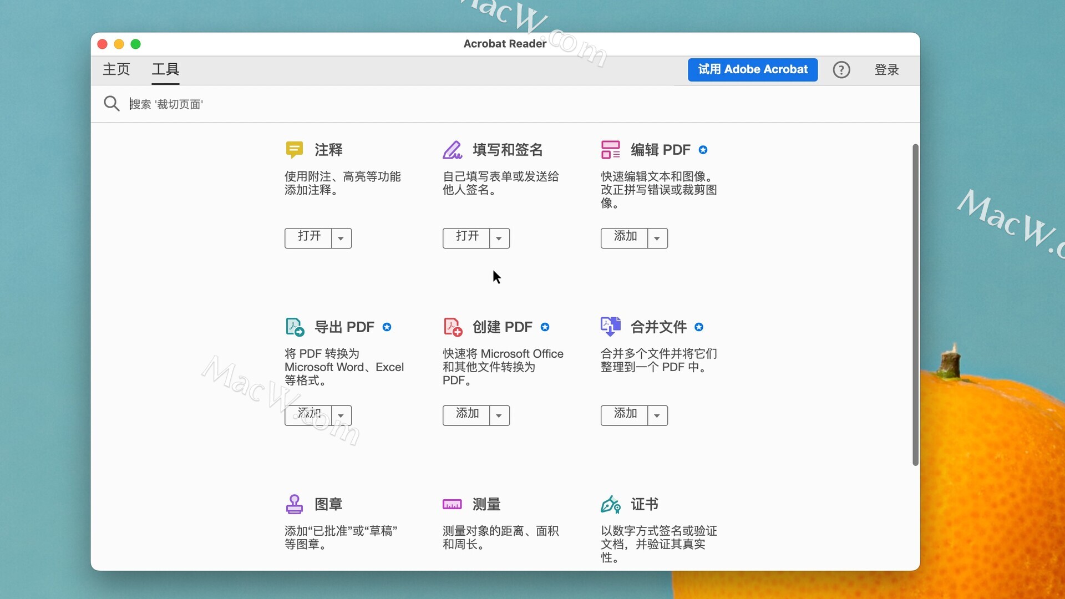The height and width of the screenshot is (599, 1065).
Task: Expand the dropdown arrow next to 创建 PDF 添加
Action: pyautogui.click(x=499, y=415)
